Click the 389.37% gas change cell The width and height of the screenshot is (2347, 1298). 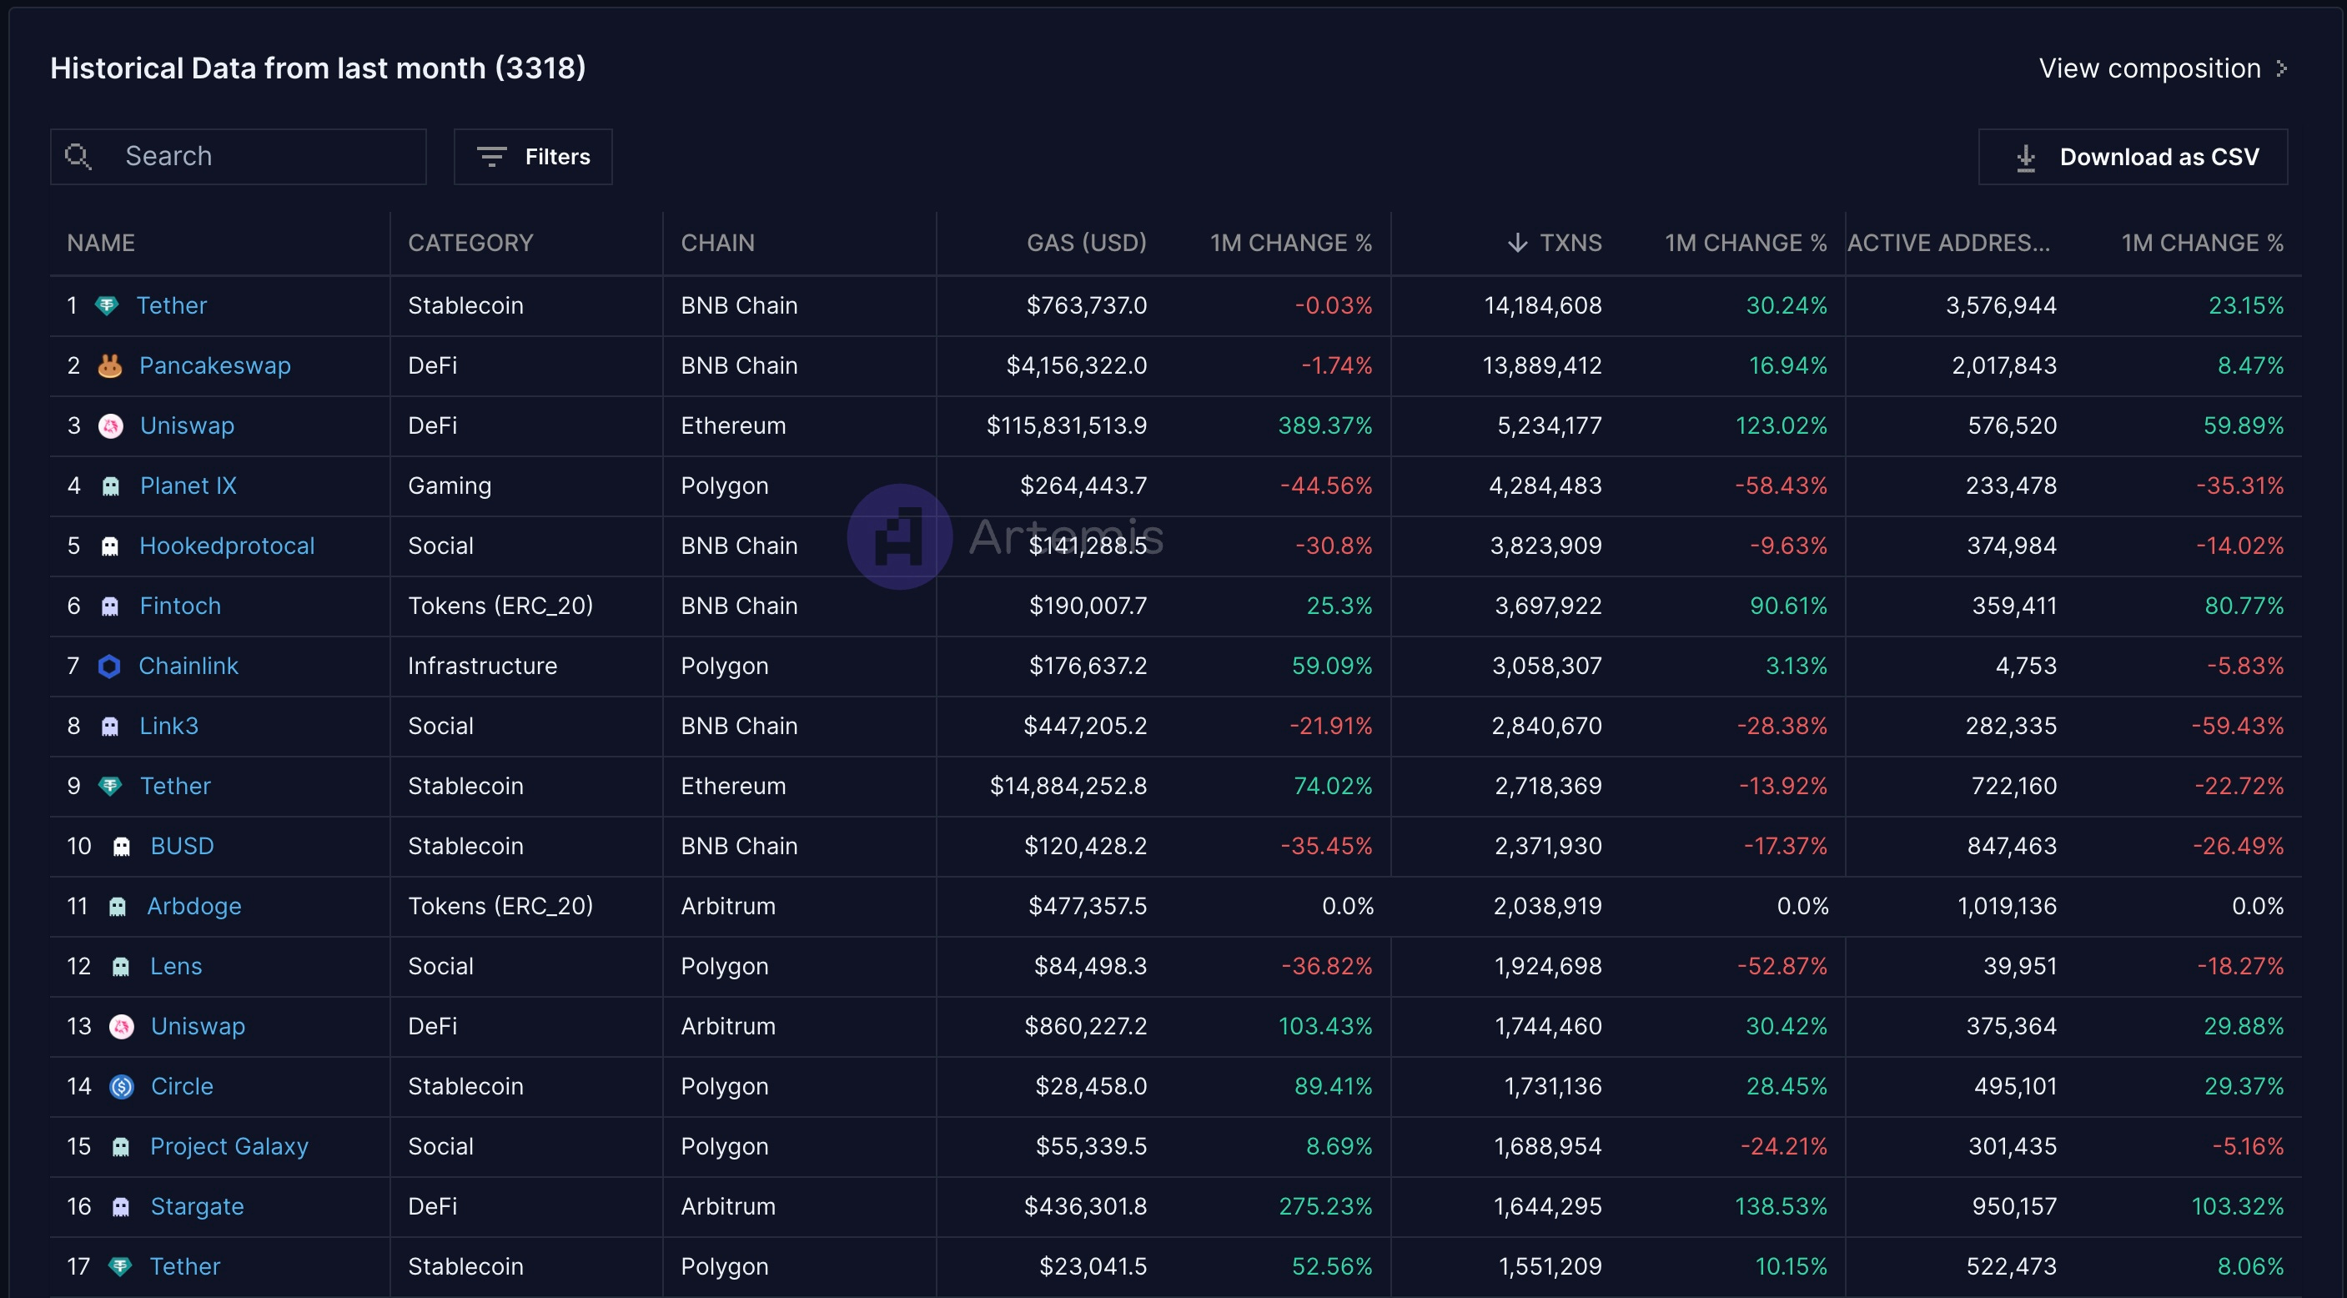[1324, 425]
